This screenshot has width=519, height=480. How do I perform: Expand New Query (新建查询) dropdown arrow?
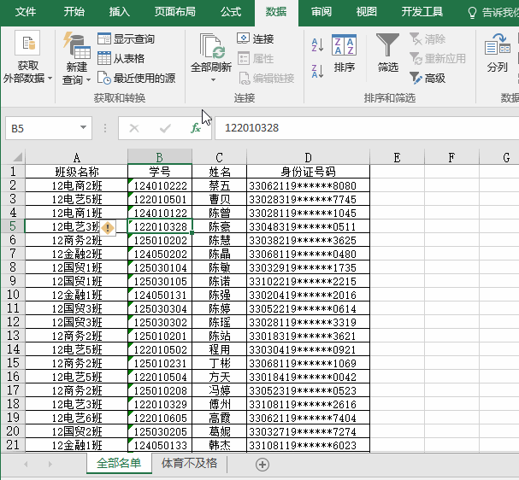click(x=88, y=80)
